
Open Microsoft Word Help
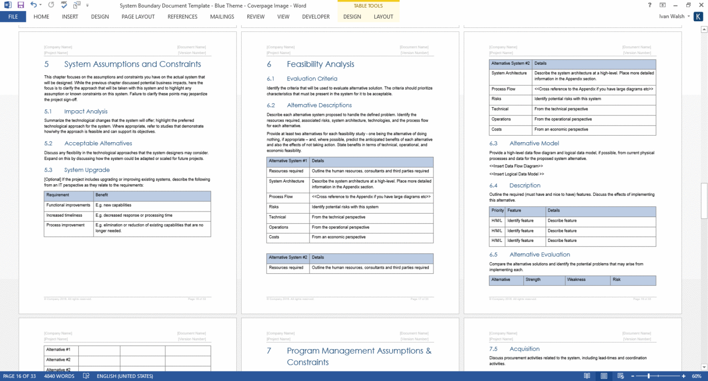click(649, 5)
